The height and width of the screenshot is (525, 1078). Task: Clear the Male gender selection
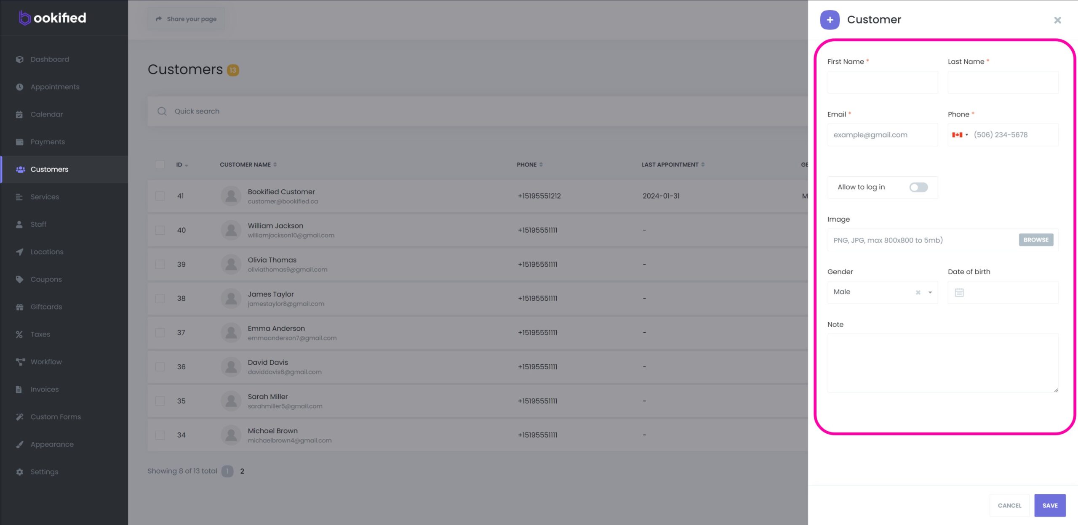tap(918, 292)
